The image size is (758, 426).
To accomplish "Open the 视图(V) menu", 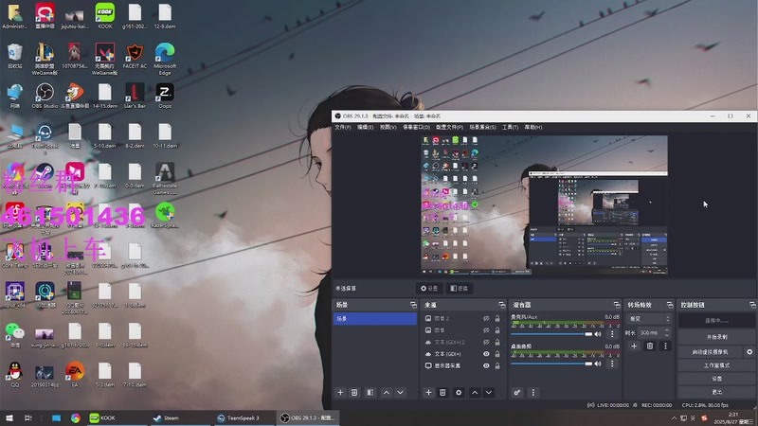I will tap(388, 128).
